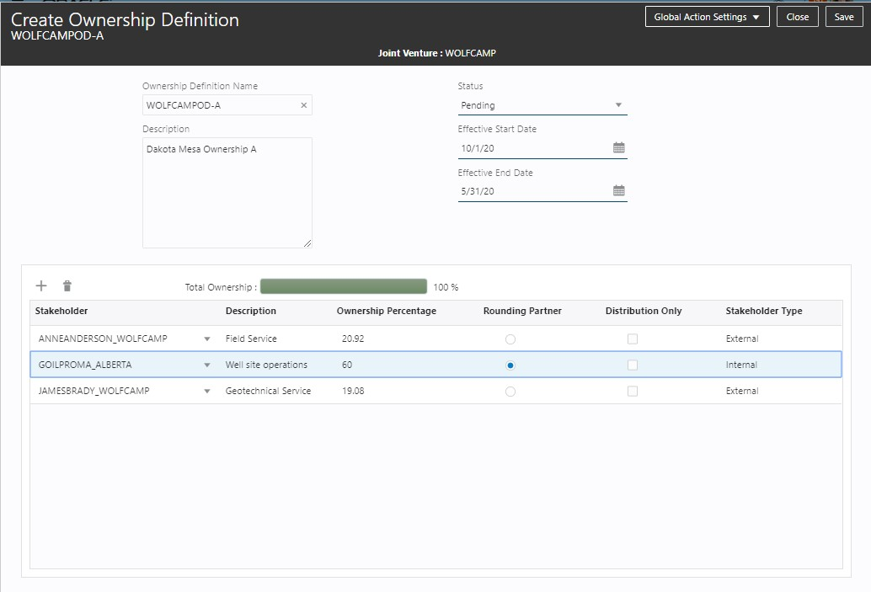Click the Close button
871x592 pixels.
pyautogui.click(x=797, y=17)
